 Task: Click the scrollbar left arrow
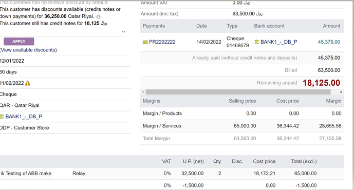(143, 92)
